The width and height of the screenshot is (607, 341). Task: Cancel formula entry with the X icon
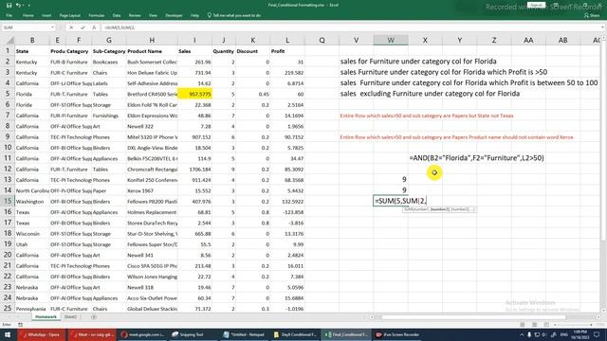71,27
